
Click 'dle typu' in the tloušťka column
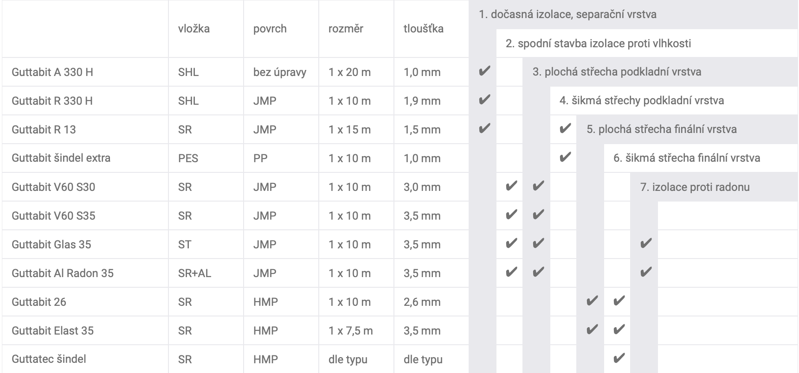point(423,360)
